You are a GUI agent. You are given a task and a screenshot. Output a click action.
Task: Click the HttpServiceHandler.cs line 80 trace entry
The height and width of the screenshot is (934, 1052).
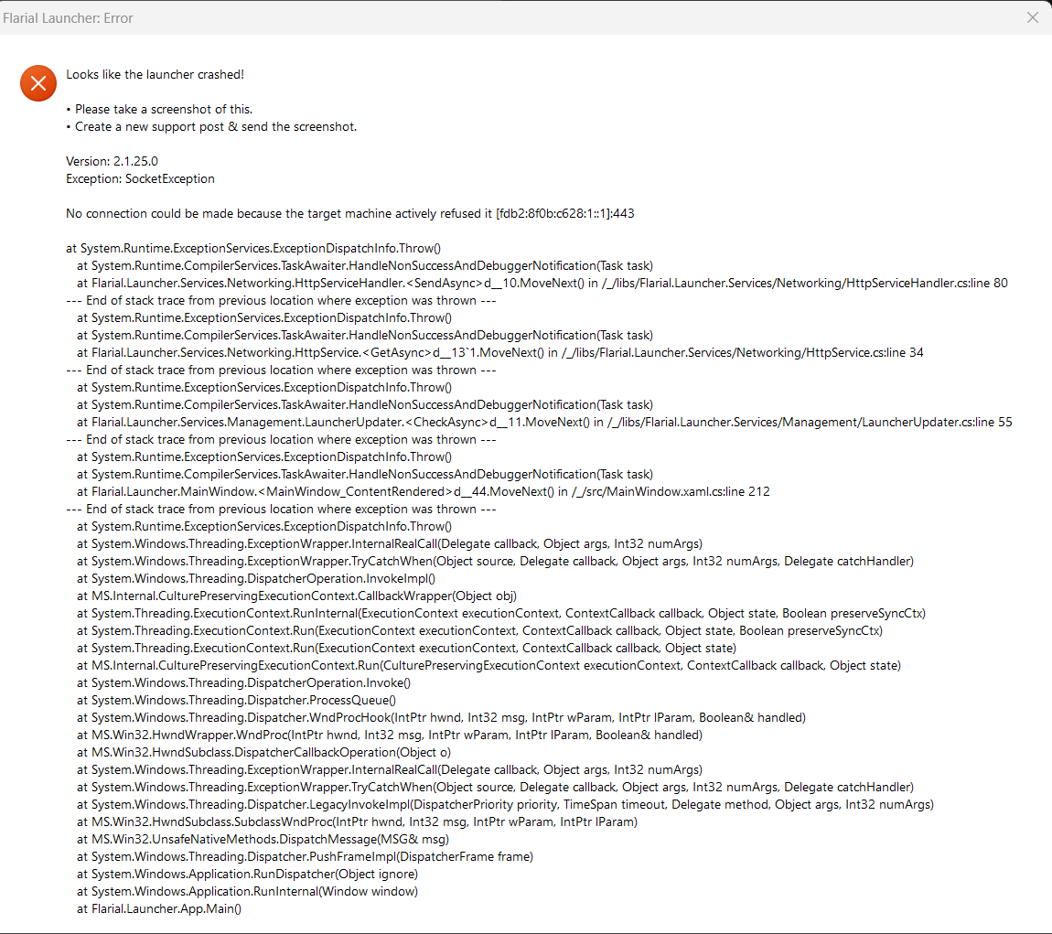542,283
